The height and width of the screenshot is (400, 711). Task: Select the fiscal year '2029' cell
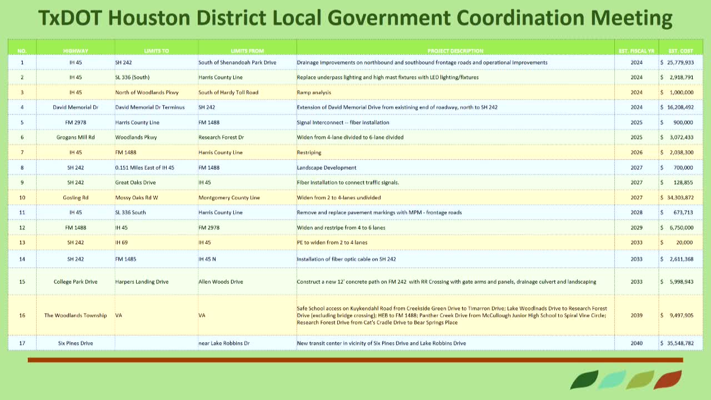(x=637, y=227)
